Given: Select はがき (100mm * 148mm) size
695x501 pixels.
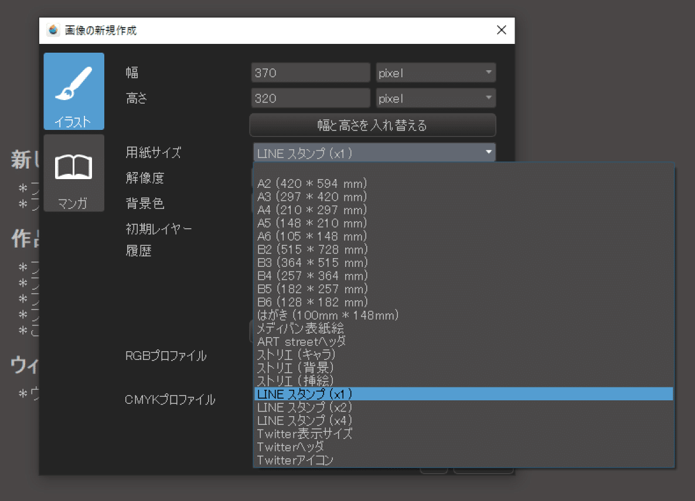Looking at the screenshot, I should point(464,315).
